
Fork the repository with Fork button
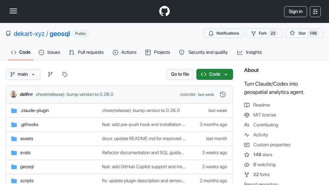[x=264, y=33]
